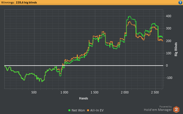Screen dimensions: 183x114
Task: Click the 1 000 hands axis label
Action: [x=64, y=92]
